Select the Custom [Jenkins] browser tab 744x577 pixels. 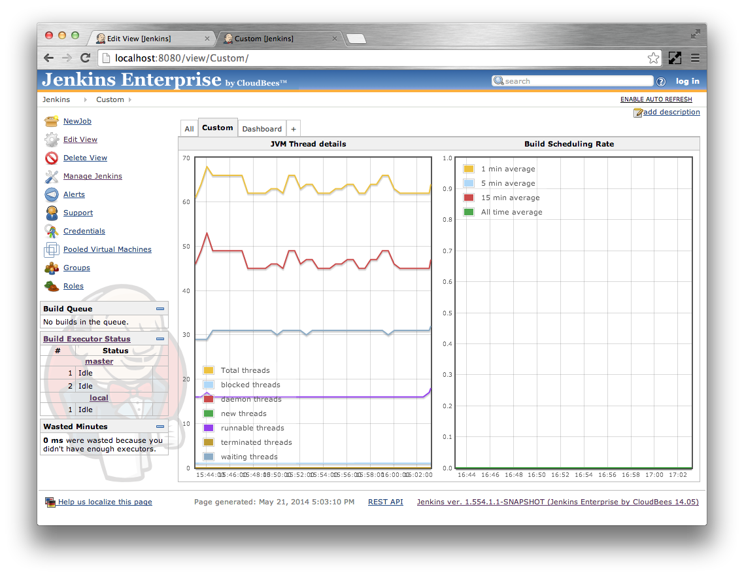(279, 39)
